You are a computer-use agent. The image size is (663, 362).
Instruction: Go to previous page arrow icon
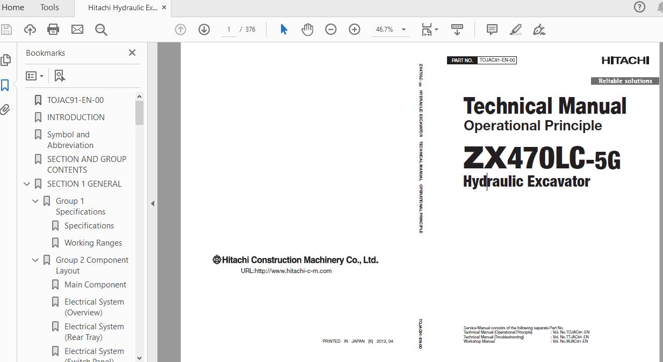pos(181,29)
